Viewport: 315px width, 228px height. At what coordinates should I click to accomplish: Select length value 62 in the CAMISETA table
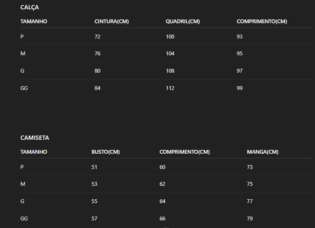click(x=162, y=184)
